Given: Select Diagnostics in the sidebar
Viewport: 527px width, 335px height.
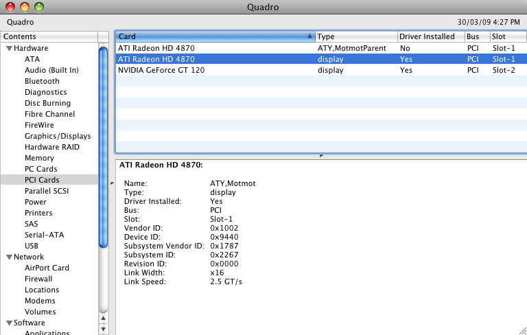Looking at the screenshot, I should coord(46,92).
